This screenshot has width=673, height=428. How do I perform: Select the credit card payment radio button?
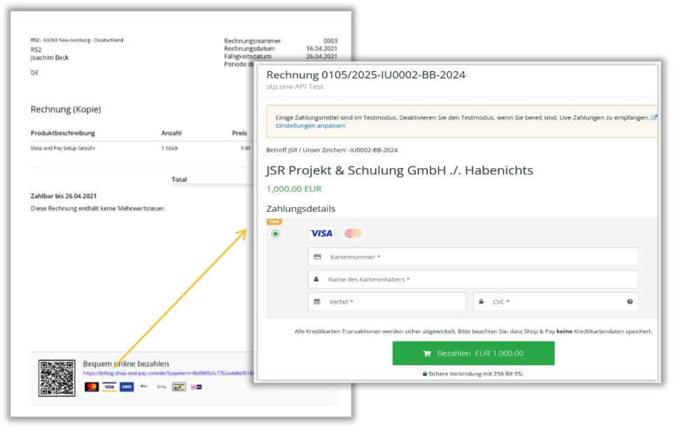(x=275, y=234)
